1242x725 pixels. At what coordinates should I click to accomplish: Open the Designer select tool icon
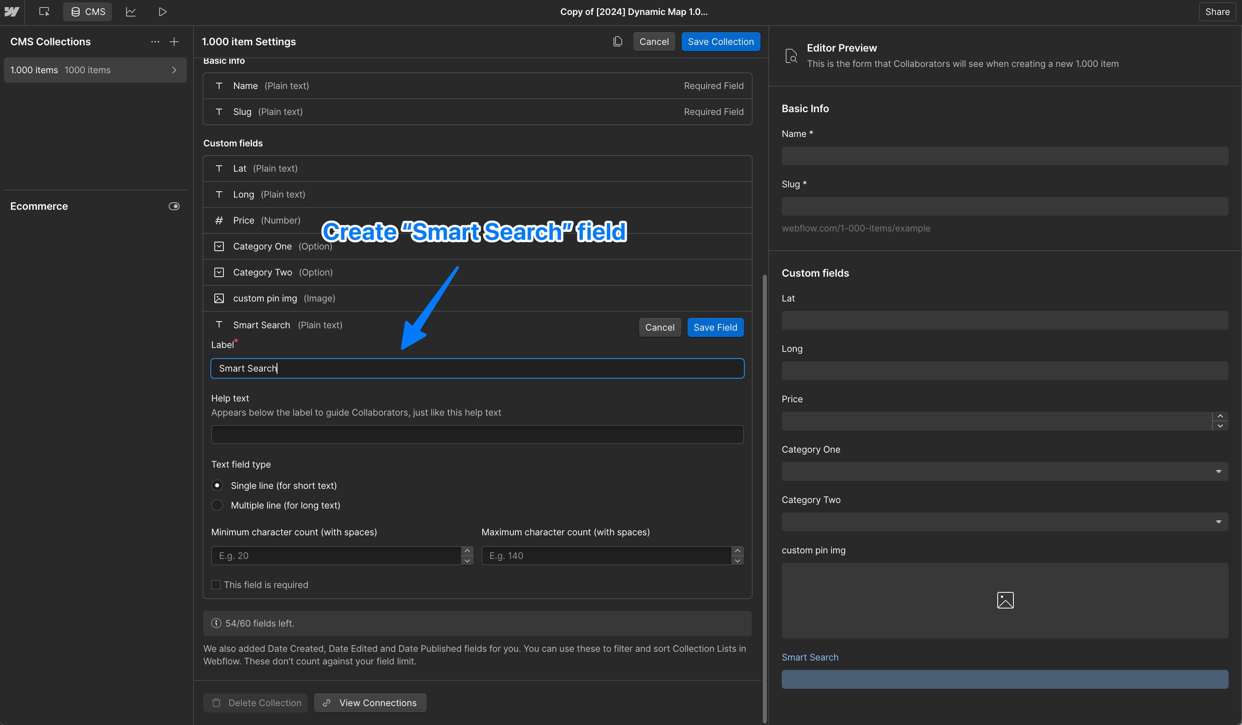click(45, 11)
